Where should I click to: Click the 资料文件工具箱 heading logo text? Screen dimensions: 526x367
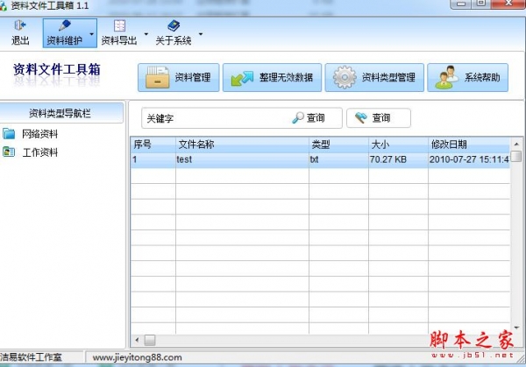point(57,69)
